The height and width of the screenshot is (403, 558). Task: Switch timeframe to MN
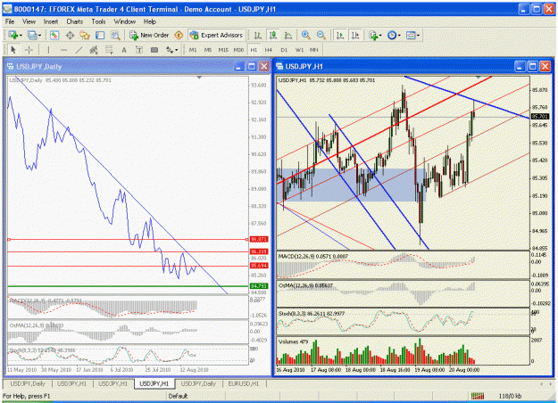[314, 50]
